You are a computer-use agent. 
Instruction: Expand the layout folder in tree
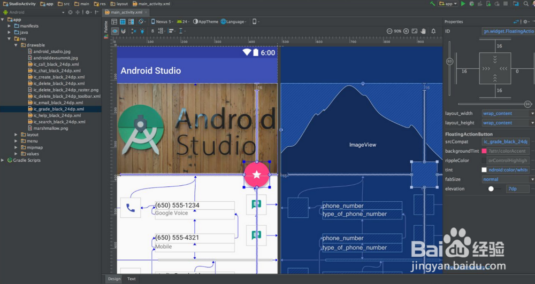tap(16, 135)
